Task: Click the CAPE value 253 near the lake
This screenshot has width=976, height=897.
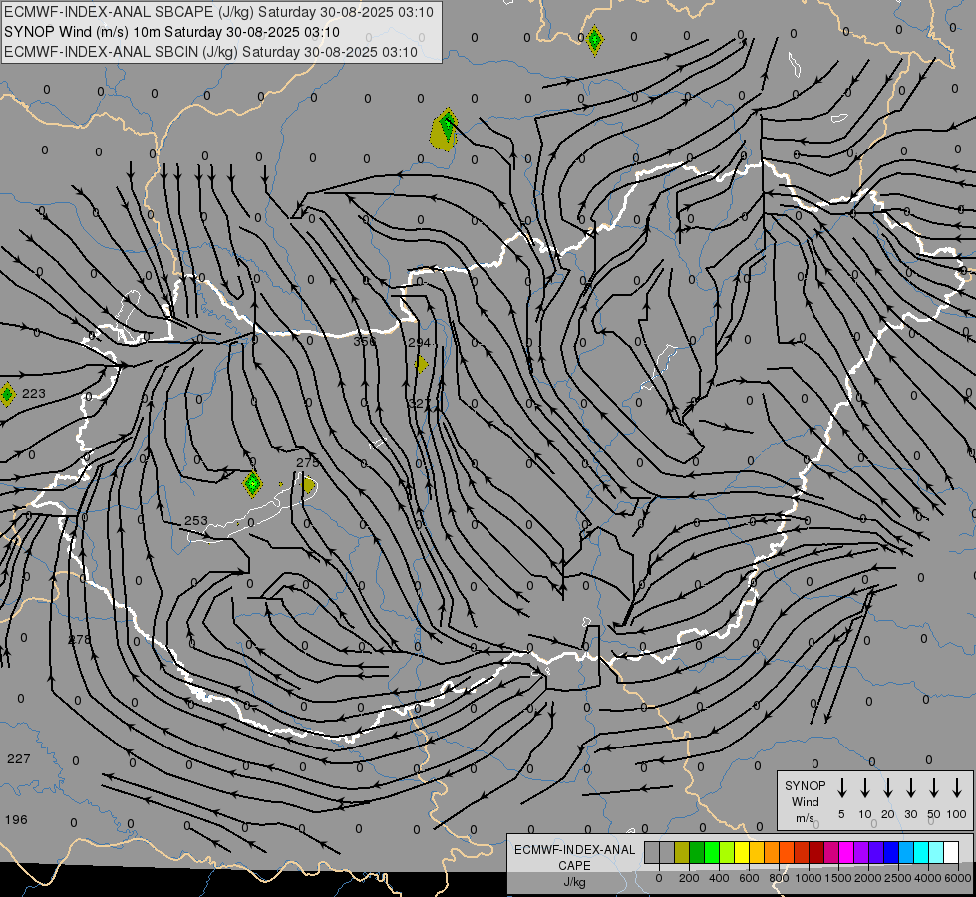Action: click(x=196, y=520)
